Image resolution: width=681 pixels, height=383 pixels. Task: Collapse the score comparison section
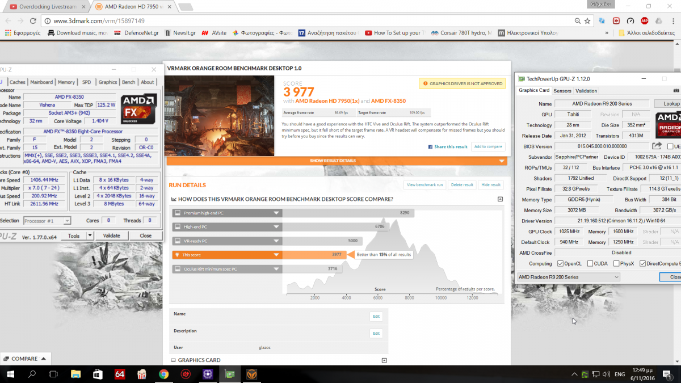[x=500, y=199]
